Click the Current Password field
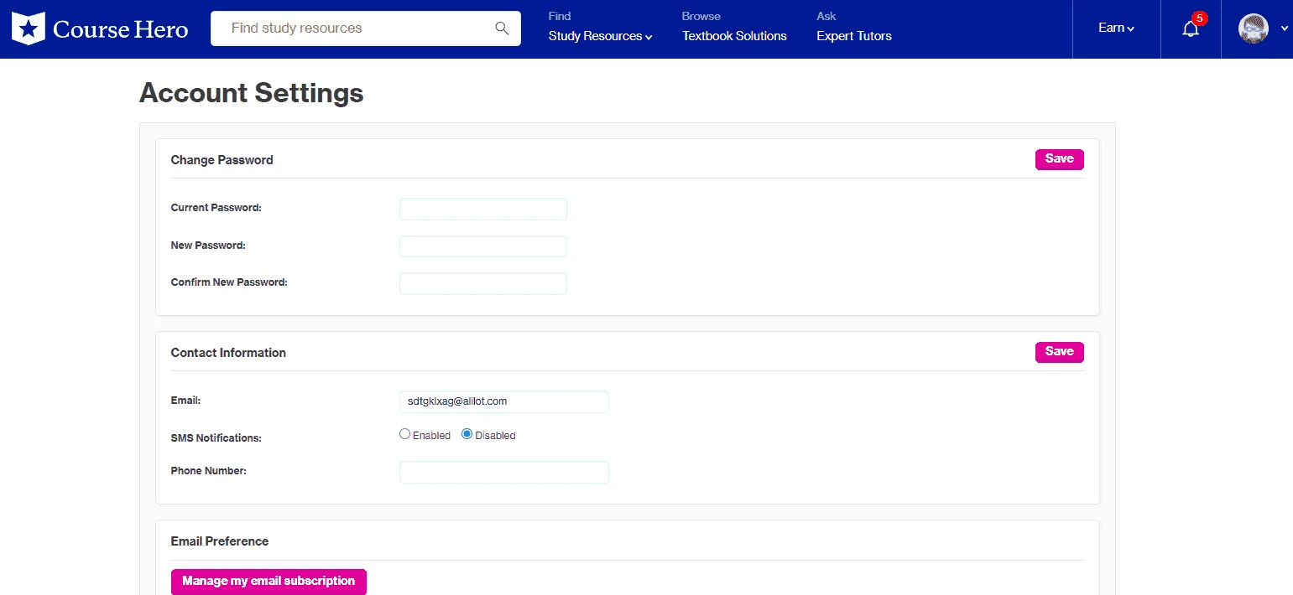1293x595 pixels. point(483,209)
